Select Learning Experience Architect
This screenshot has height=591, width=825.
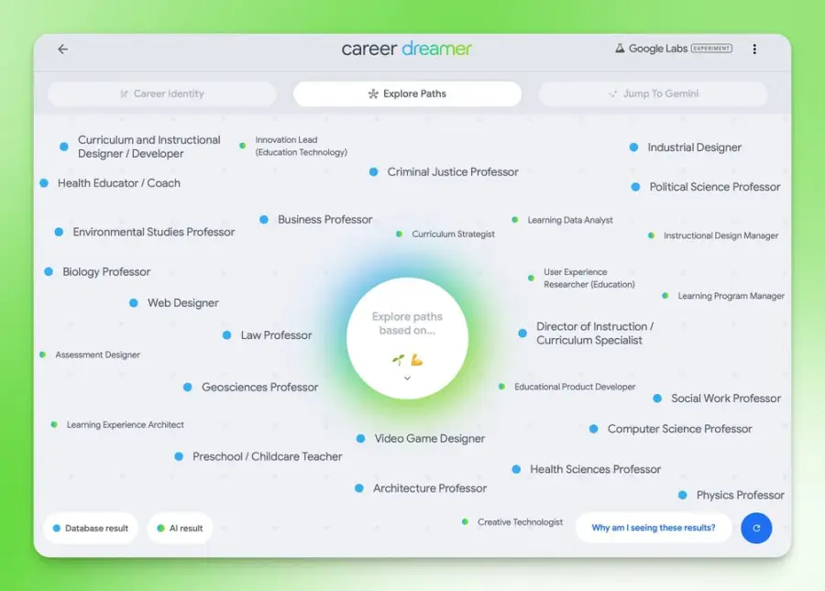pos(118,425)
